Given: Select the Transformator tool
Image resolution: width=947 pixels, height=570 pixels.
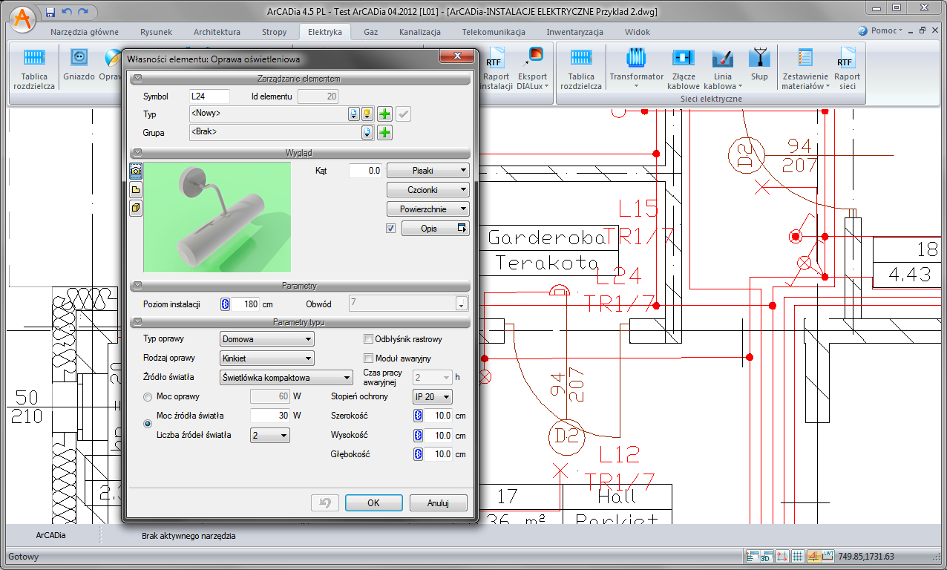Looking at the screenshot, I should [x=636, y=68].
